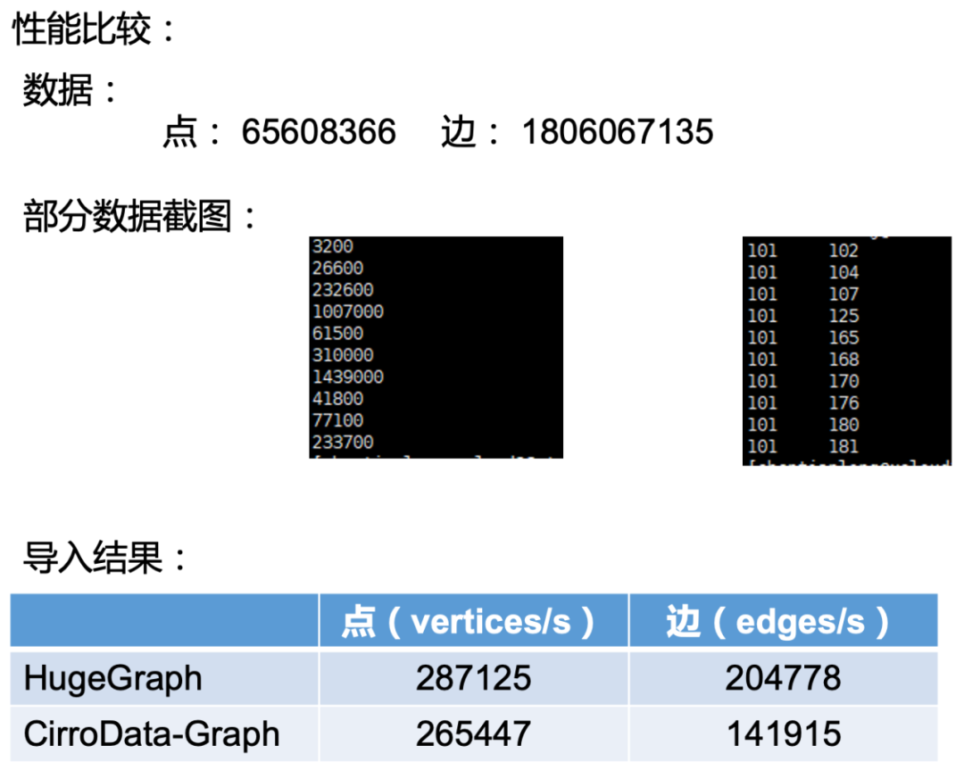Select edge count 1806067135

(x=618, y=132)
